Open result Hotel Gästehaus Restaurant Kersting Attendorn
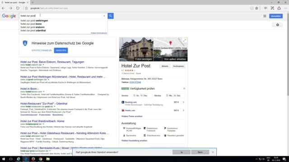 (65, 133)
